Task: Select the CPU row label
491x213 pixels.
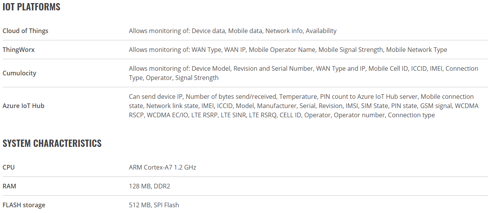Action: tap(8, 167)
